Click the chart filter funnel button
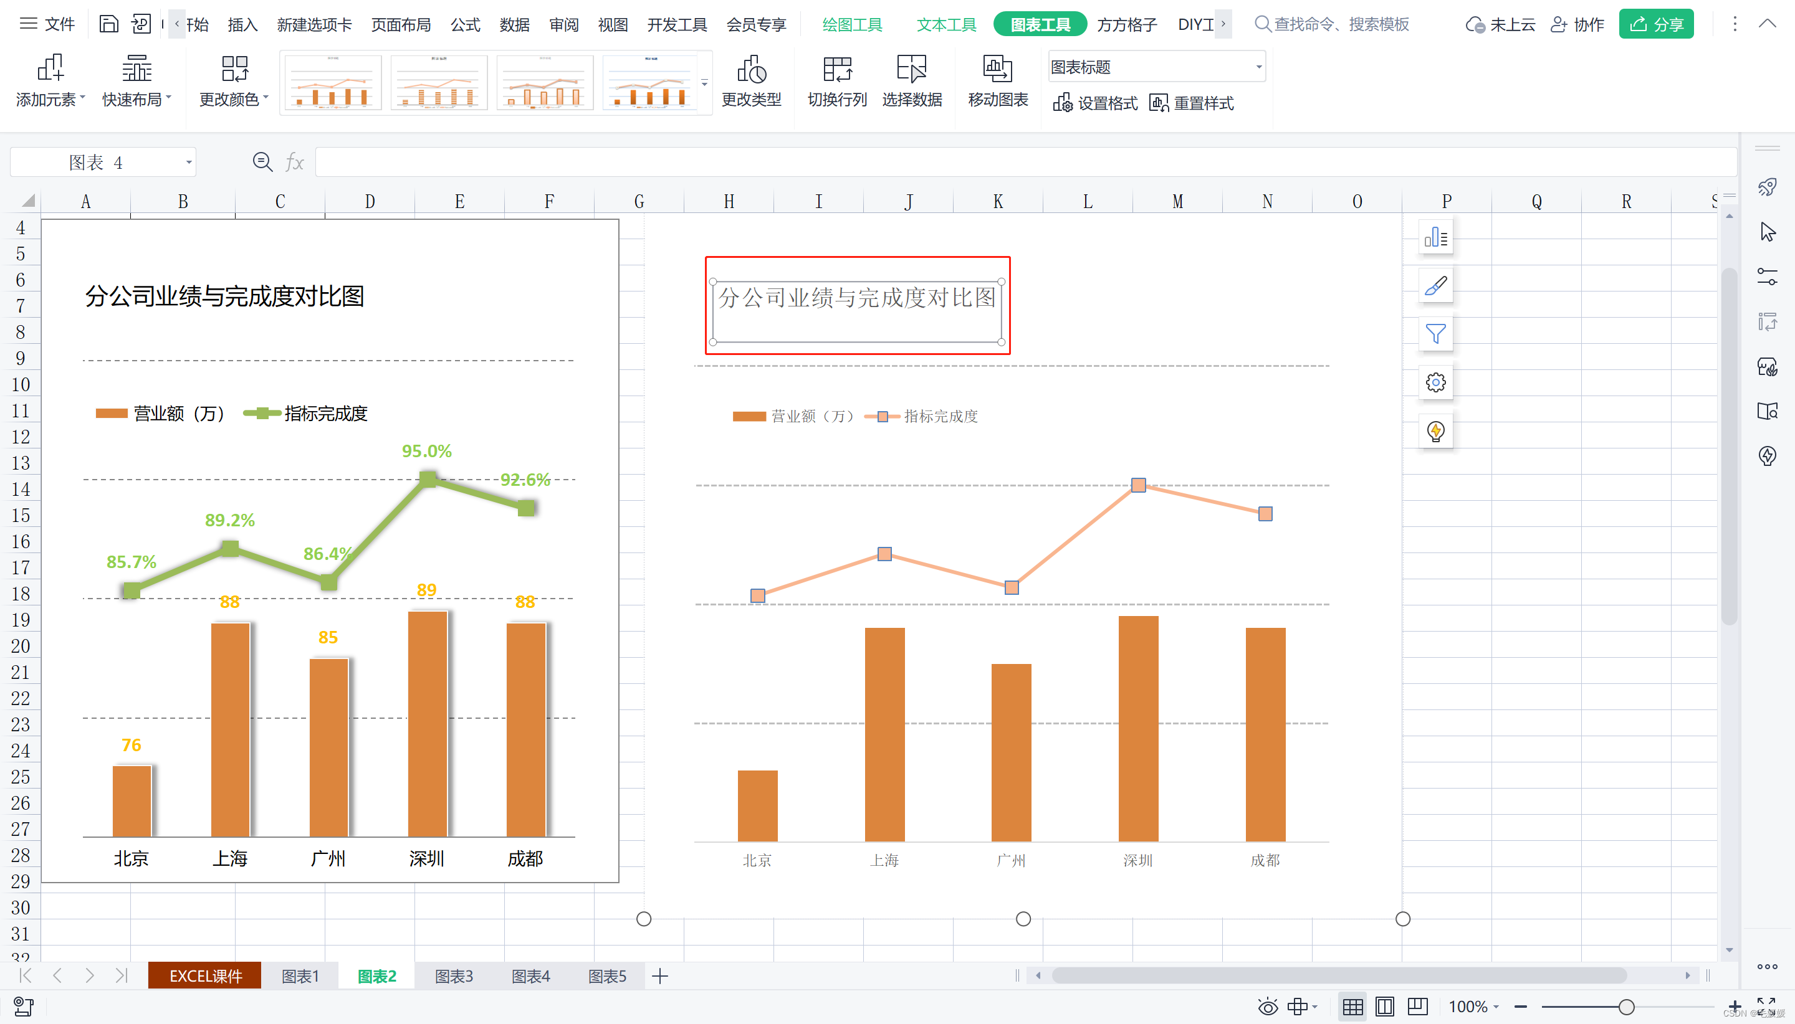1795x1024 pixels. (1435, 334)
